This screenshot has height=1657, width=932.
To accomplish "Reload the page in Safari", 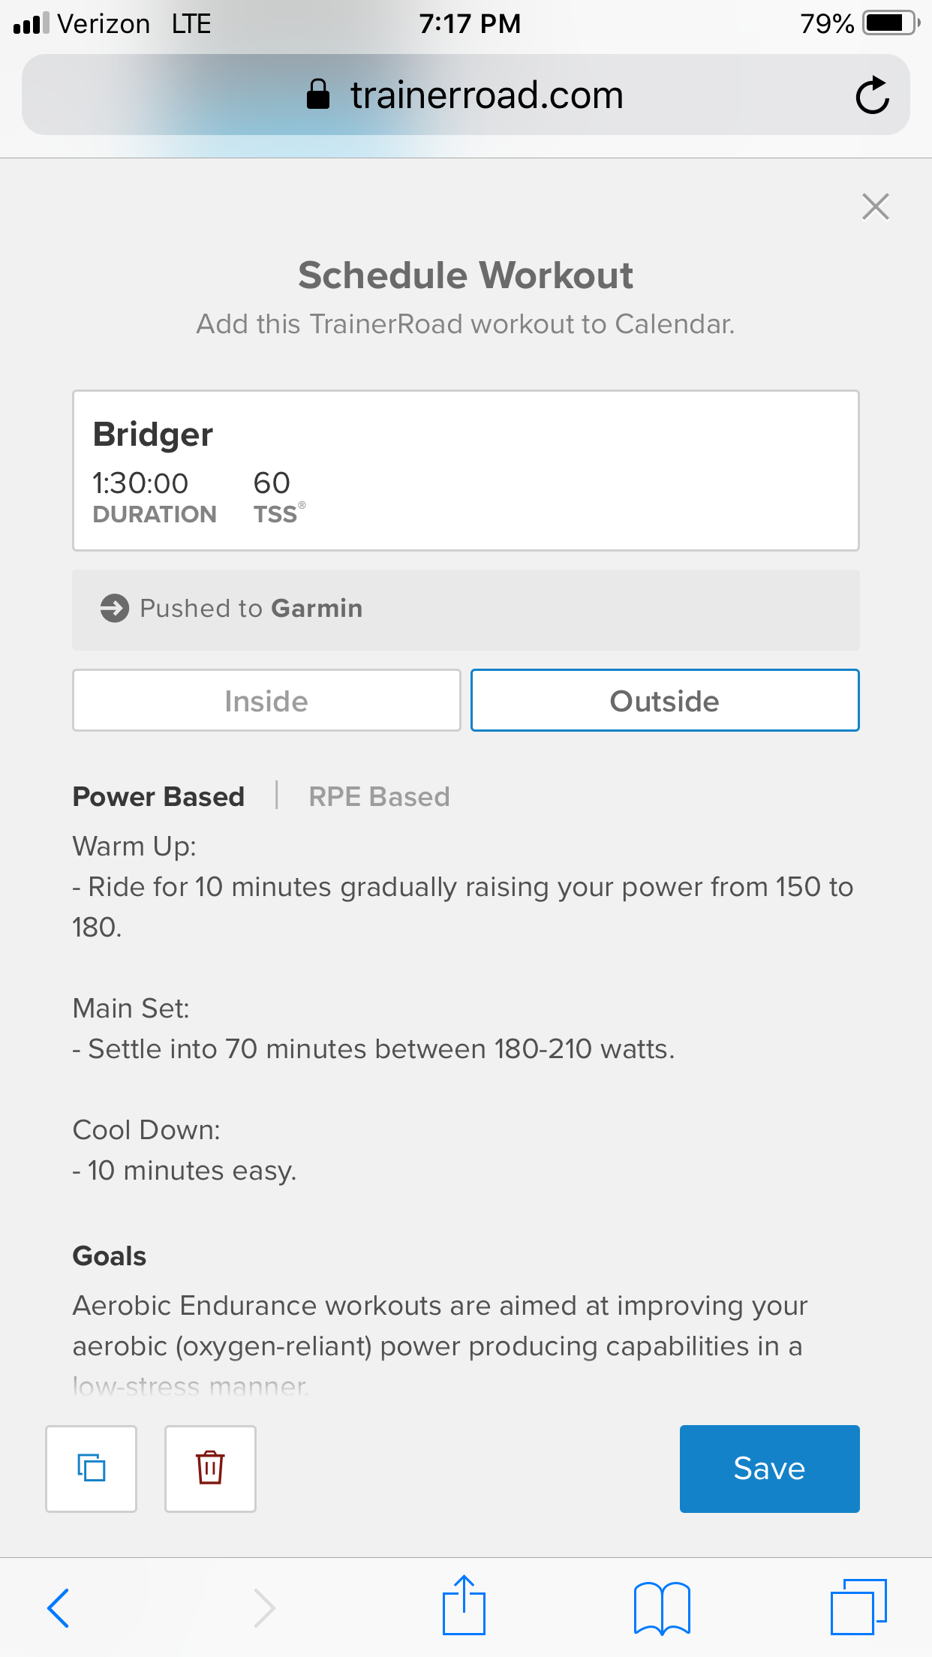I will [x=872, y=95].
